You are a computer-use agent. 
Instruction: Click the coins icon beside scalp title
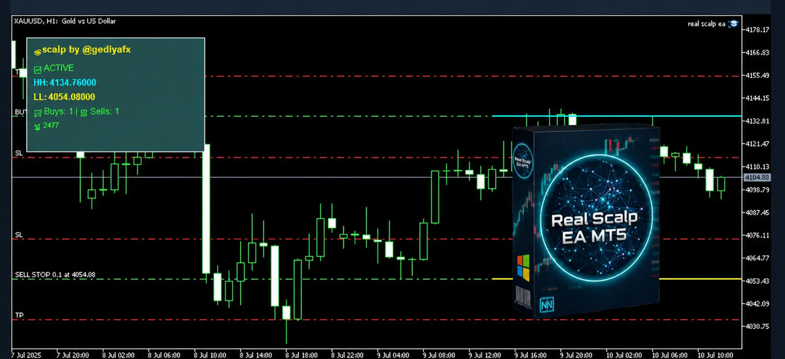coord(37,51)
